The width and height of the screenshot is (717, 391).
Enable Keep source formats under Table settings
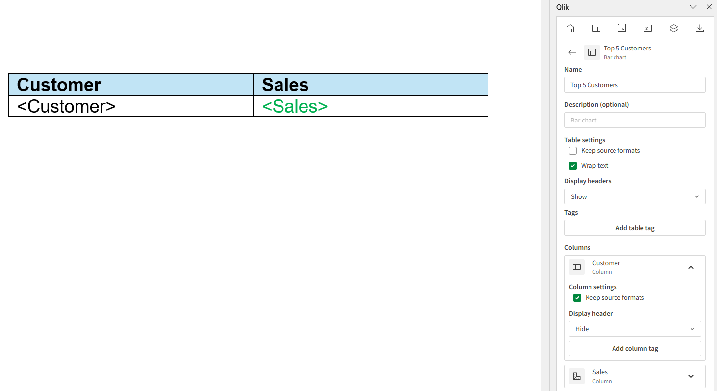pyautogui.click(x=572, y=150)
